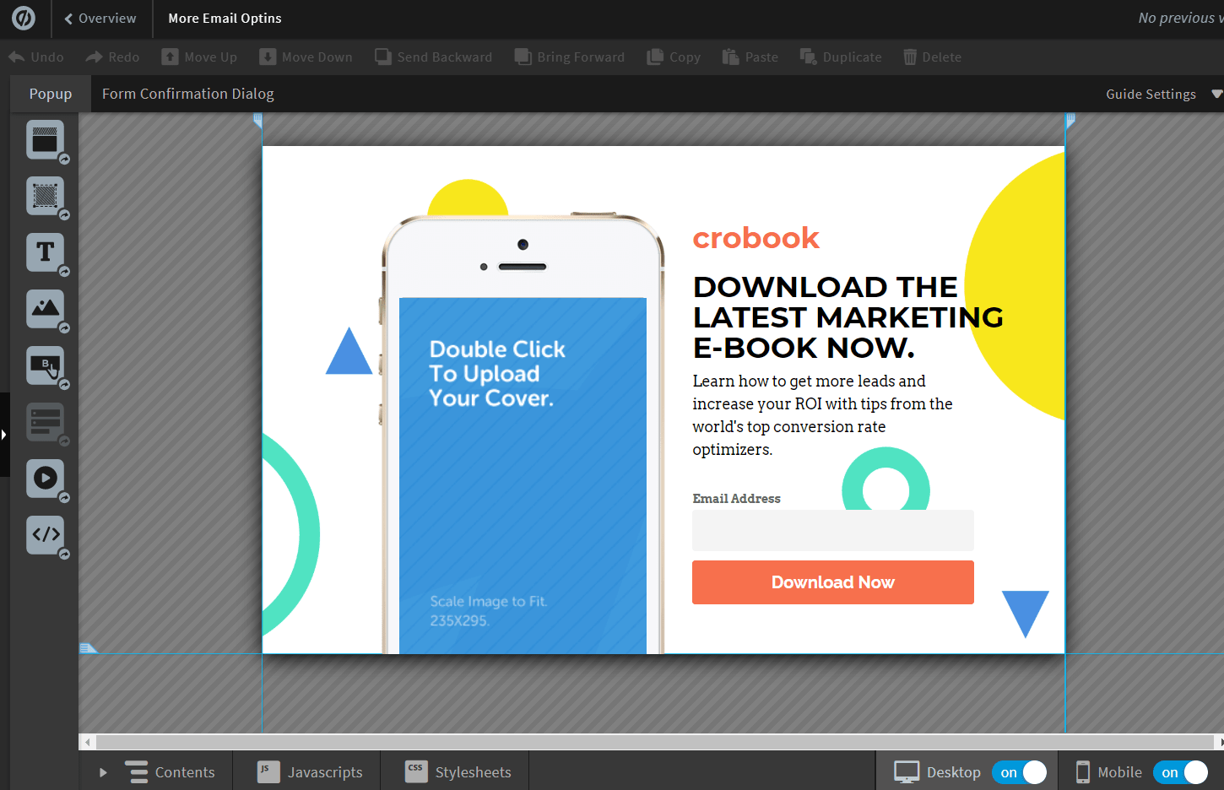Toggle the Mobile view switch
The width and height of the screenshot is (1224, 790).
pos(1181,772)
